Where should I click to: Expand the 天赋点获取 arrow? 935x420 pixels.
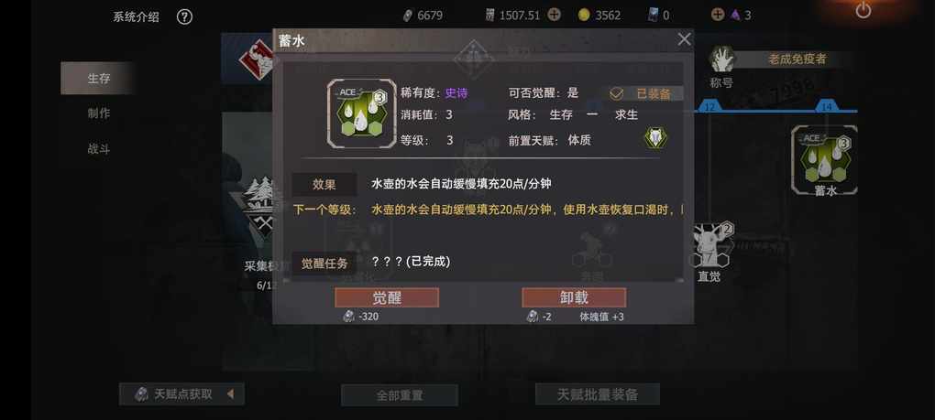230,393
